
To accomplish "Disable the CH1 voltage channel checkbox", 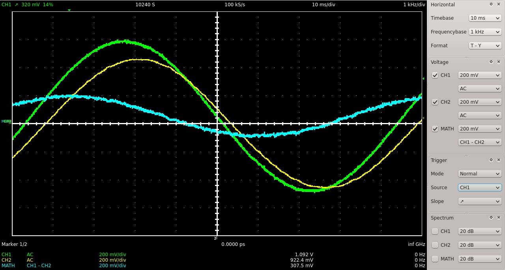I will (435, 75).
